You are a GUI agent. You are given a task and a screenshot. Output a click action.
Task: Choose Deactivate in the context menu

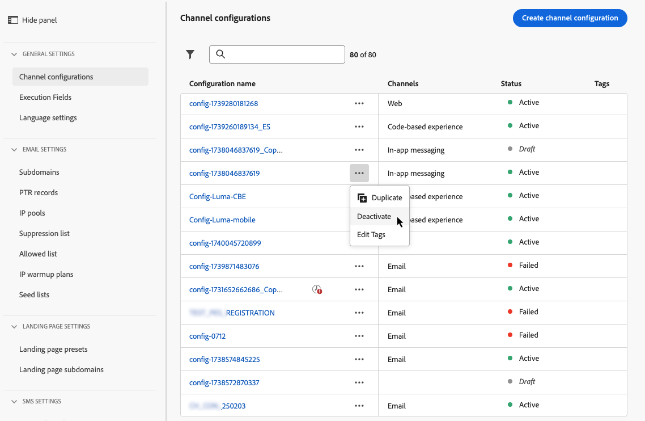pos(374,217)
